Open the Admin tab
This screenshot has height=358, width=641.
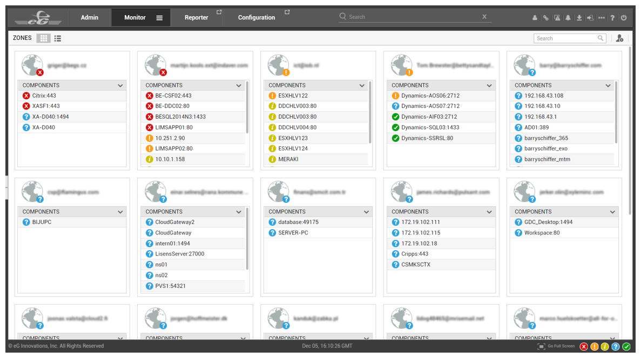tap(90, 18)
